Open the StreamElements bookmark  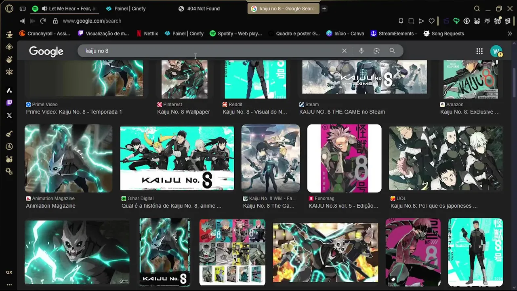394,34
